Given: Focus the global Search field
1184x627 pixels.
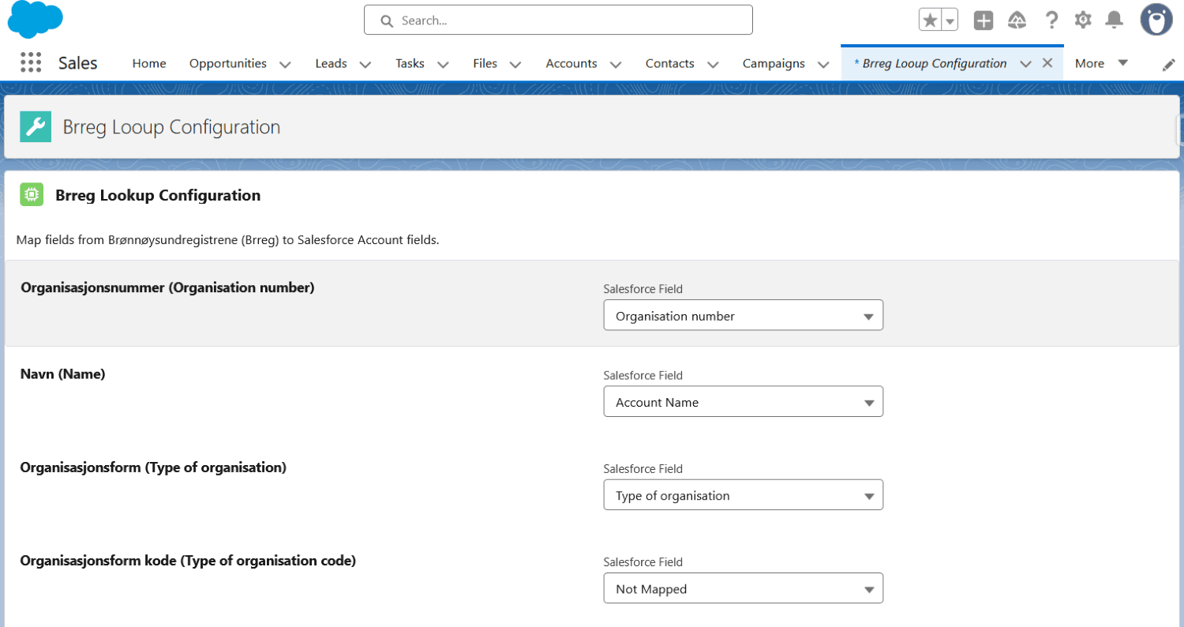Looking at the screenshot, I should coord(558,21).
